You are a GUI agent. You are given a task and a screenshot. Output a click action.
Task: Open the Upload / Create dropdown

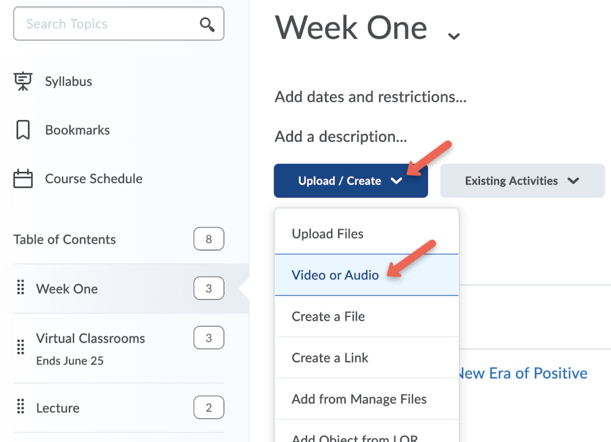point(350,180)
